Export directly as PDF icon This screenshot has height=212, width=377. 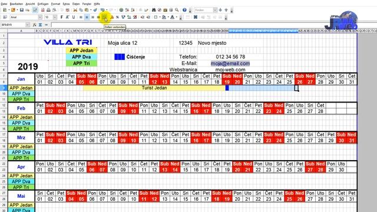43,10
